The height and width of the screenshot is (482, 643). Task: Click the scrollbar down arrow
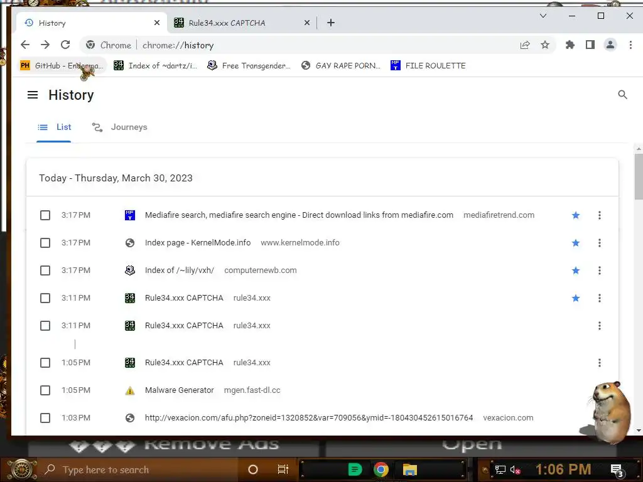[x=639, y=431]
